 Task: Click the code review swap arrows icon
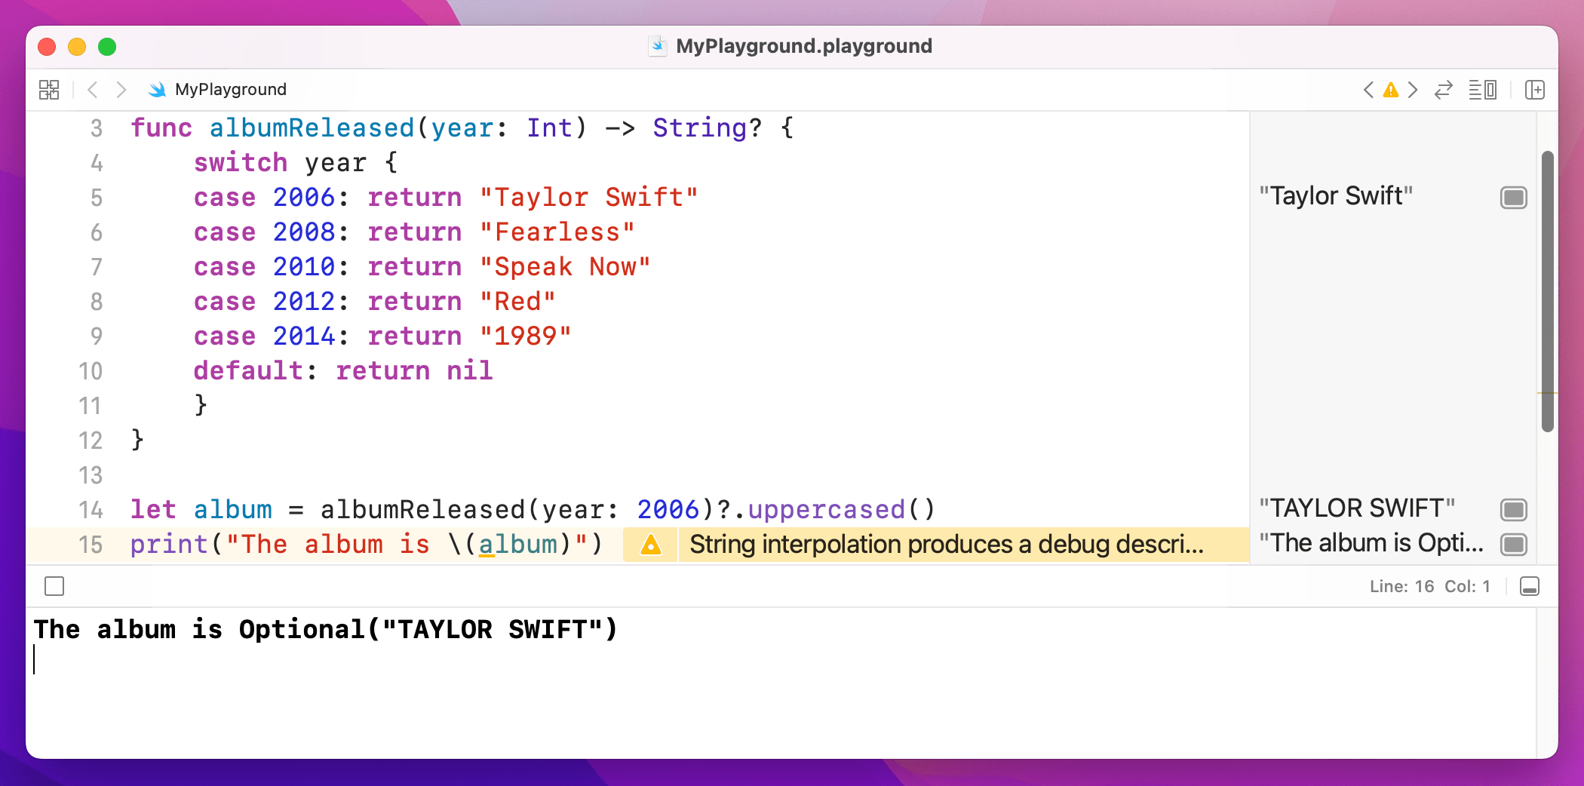[x=1443, y=90]
